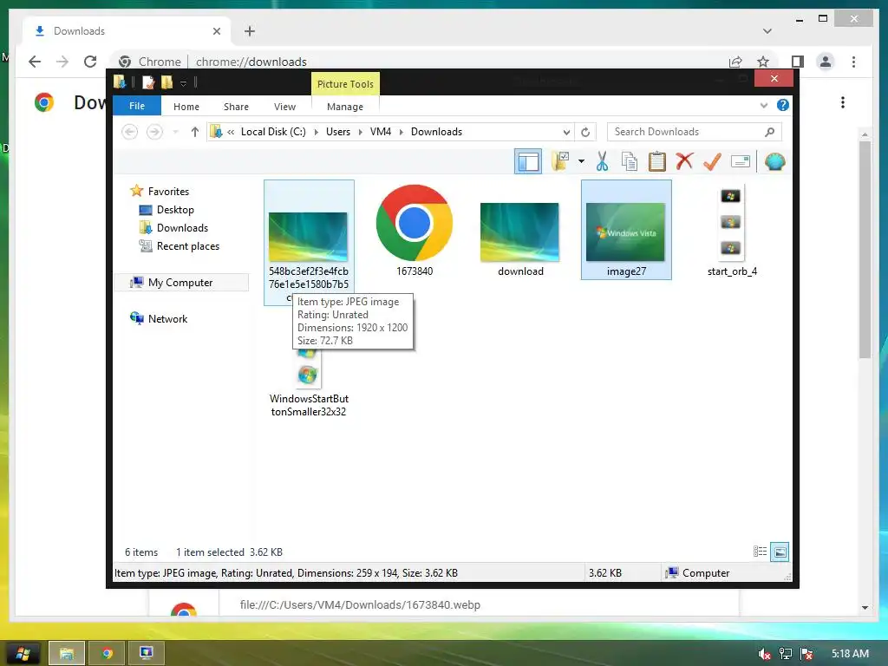888x666 pixels.
Task: Expand the arrow after Users breadcrumb
Action: 360,132
